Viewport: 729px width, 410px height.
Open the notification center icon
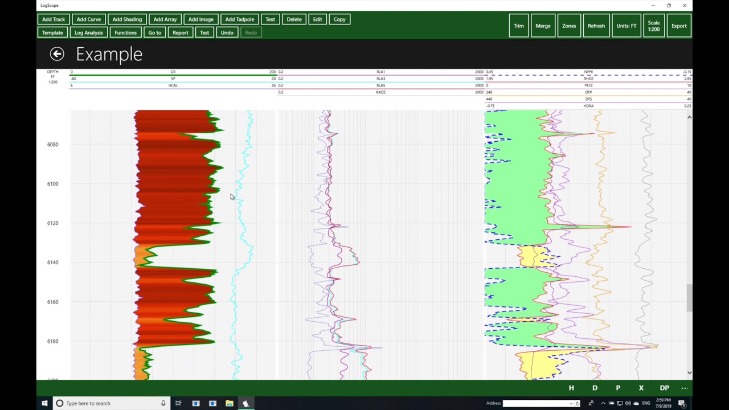click(x=681, y=403)
